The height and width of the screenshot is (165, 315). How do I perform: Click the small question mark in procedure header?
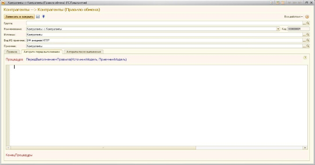click(305, 58)
